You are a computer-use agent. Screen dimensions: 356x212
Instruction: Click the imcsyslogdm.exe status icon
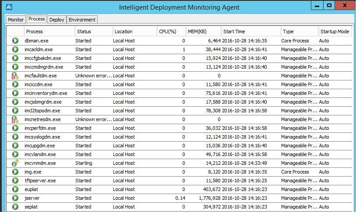(15, 137)
